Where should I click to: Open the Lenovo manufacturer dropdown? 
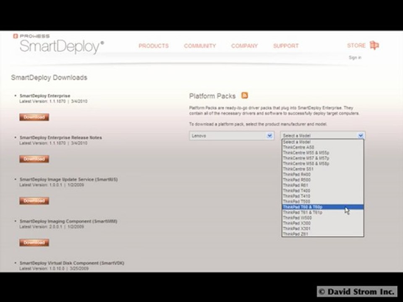(x=232, y=135)
